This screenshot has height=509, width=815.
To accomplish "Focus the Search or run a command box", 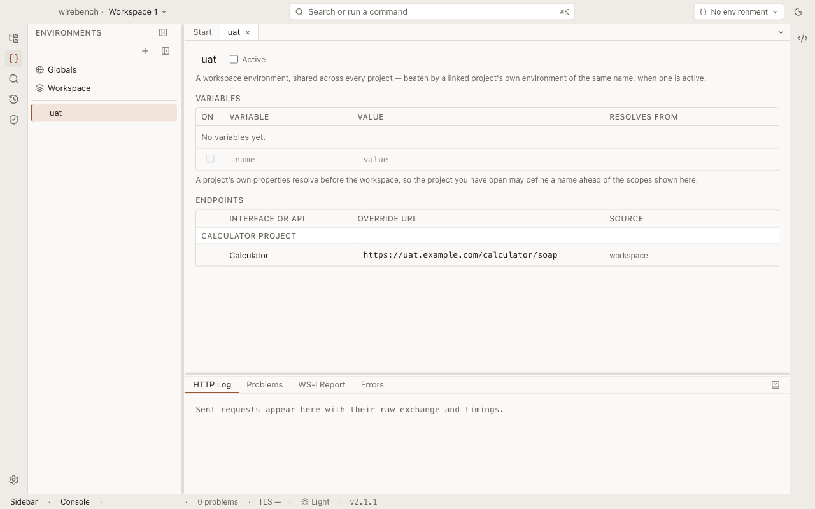I will [x=432, y=11].
